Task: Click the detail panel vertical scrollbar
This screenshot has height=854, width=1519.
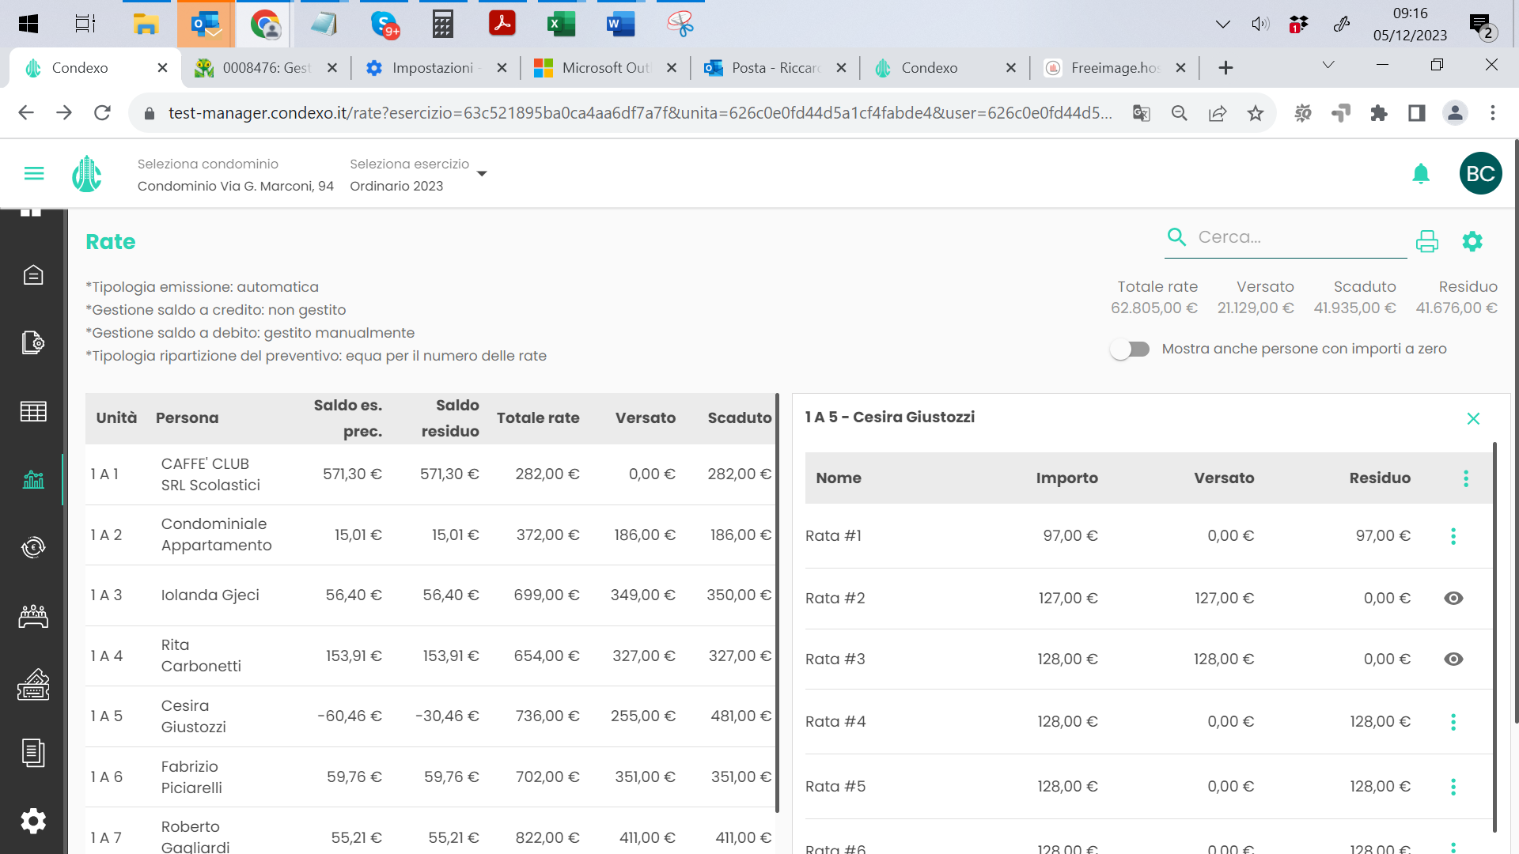Action: point(1494,637)
